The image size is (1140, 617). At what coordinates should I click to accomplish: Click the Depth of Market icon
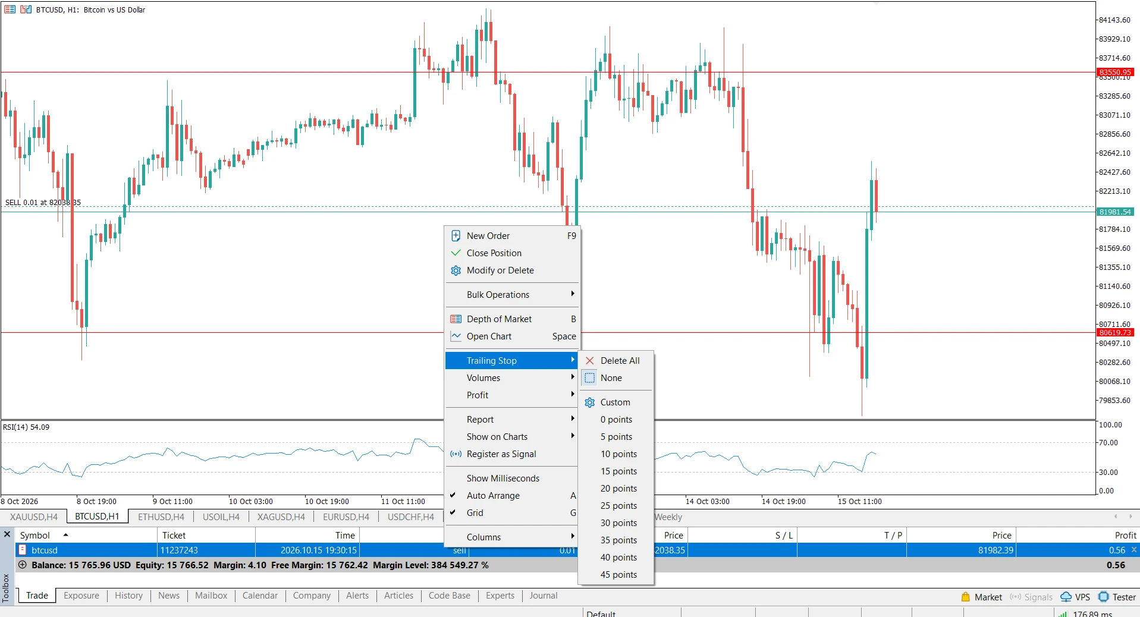pos(456,319)
